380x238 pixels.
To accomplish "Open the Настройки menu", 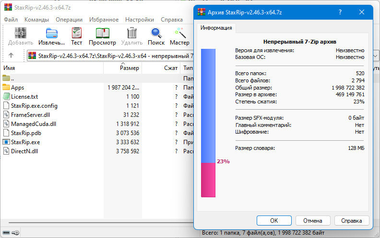I will click(140, 20).
